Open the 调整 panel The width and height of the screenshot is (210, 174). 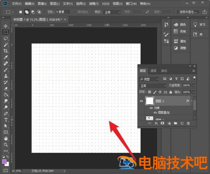pyautogui.click(x=180, y=48)
